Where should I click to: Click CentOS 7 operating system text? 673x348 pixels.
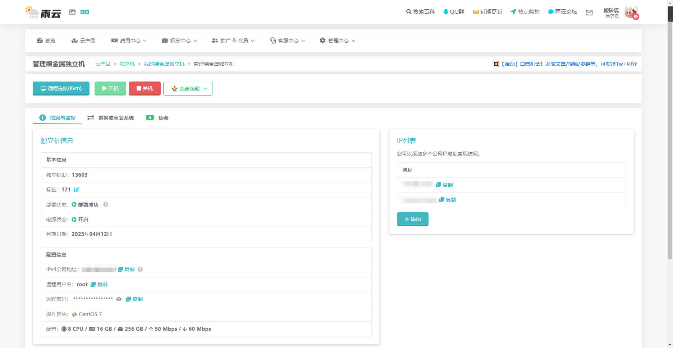coord(90,314)
